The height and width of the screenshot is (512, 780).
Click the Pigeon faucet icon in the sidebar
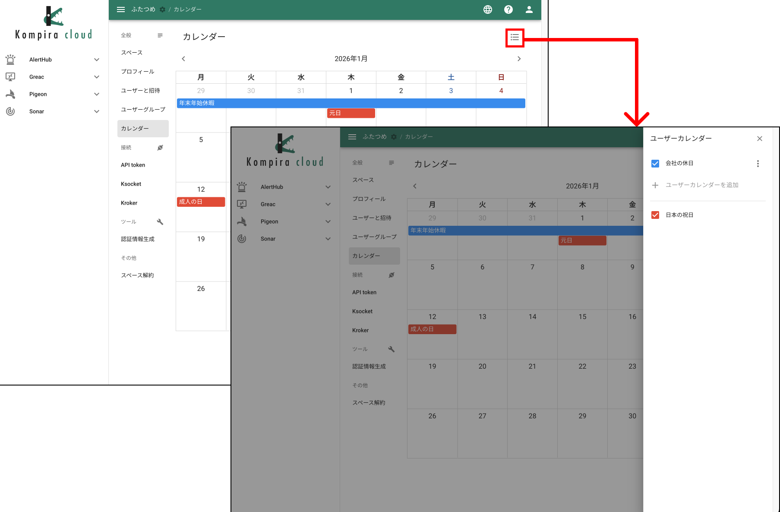10,94
